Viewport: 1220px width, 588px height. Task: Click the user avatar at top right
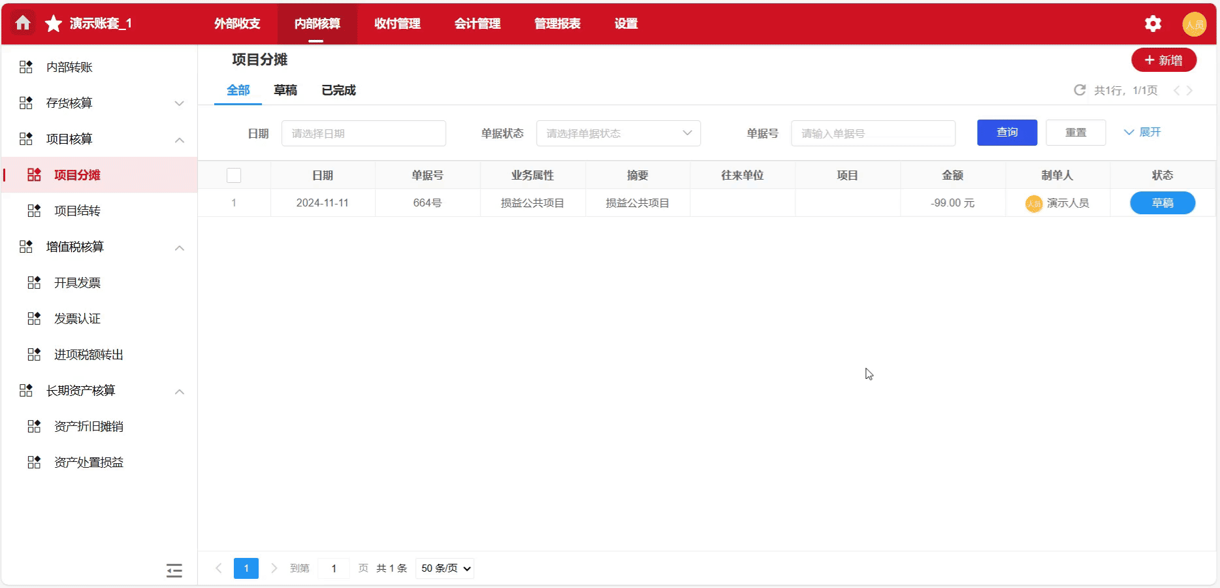1195,24
